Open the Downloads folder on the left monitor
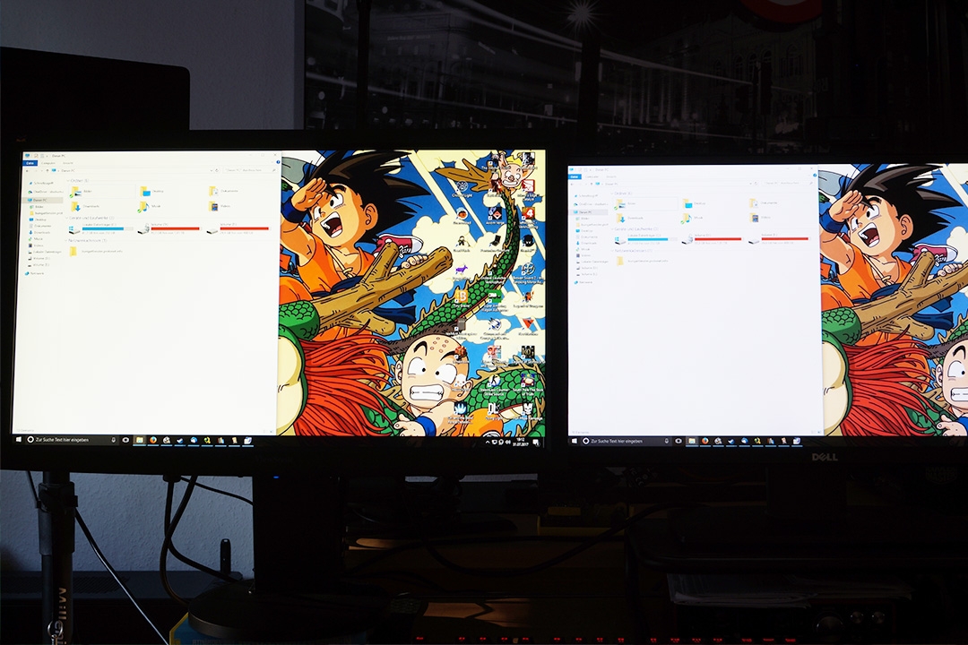968x645 pixels. (86, 207)
